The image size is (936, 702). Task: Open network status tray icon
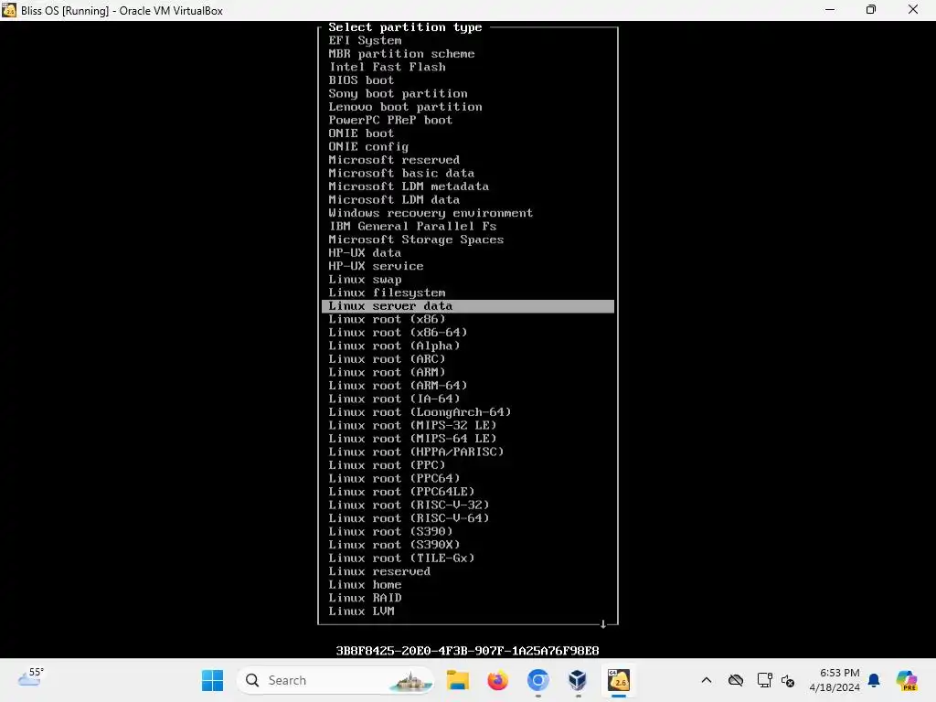764,680
